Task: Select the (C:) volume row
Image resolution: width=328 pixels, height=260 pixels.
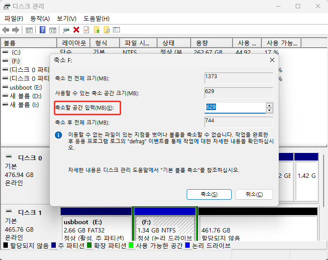Action: 16,52
